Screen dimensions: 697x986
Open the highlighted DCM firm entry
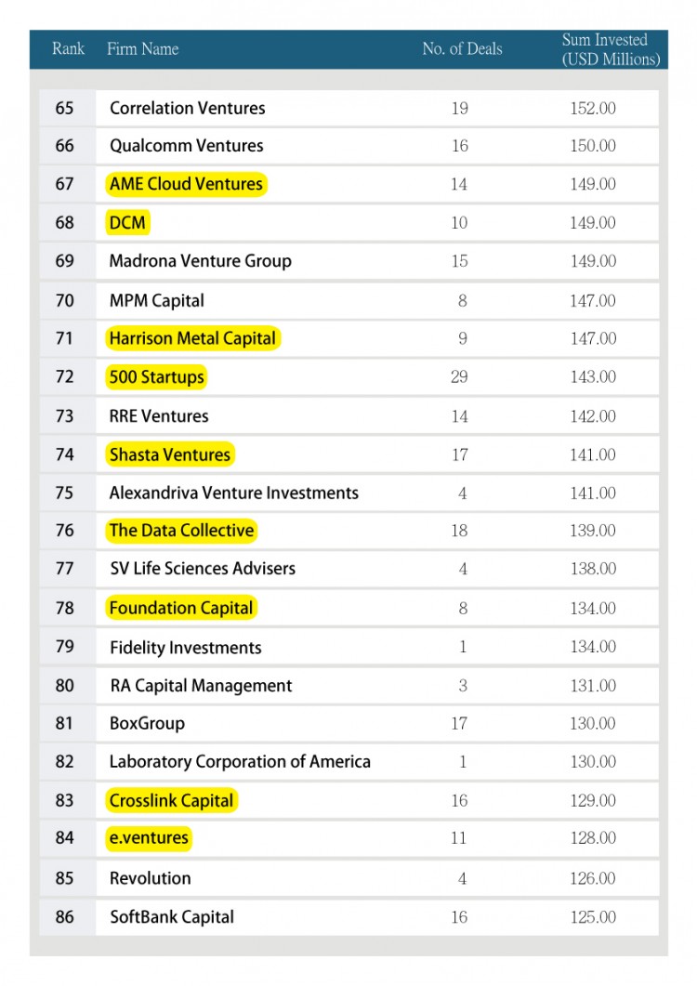[127, 223]
